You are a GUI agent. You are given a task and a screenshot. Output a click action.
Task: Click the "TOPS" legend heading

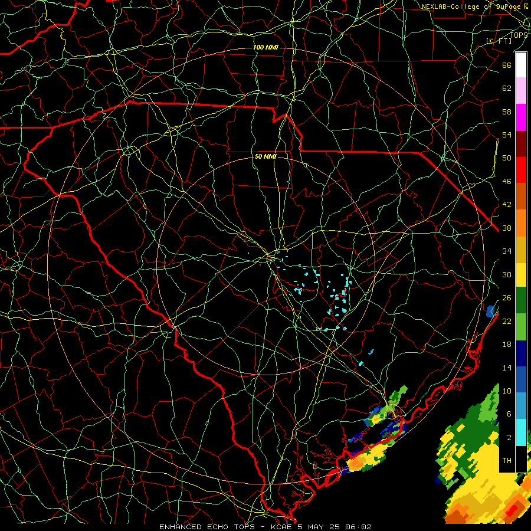[519, 35]
